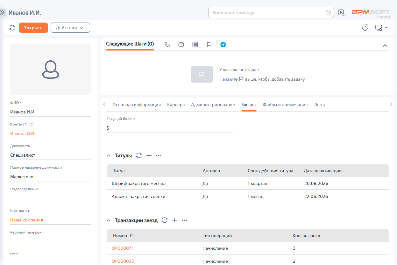Click the email envelope icon in Next Steps
The image size is (397, 265).
click(181, 44)
